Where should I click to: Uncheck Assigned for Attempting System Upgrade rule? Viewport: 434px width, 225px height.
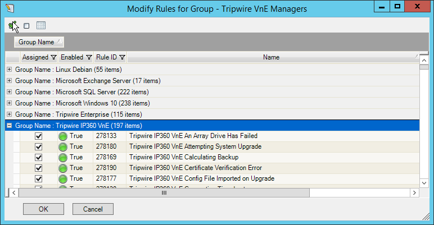click(38, 147)
